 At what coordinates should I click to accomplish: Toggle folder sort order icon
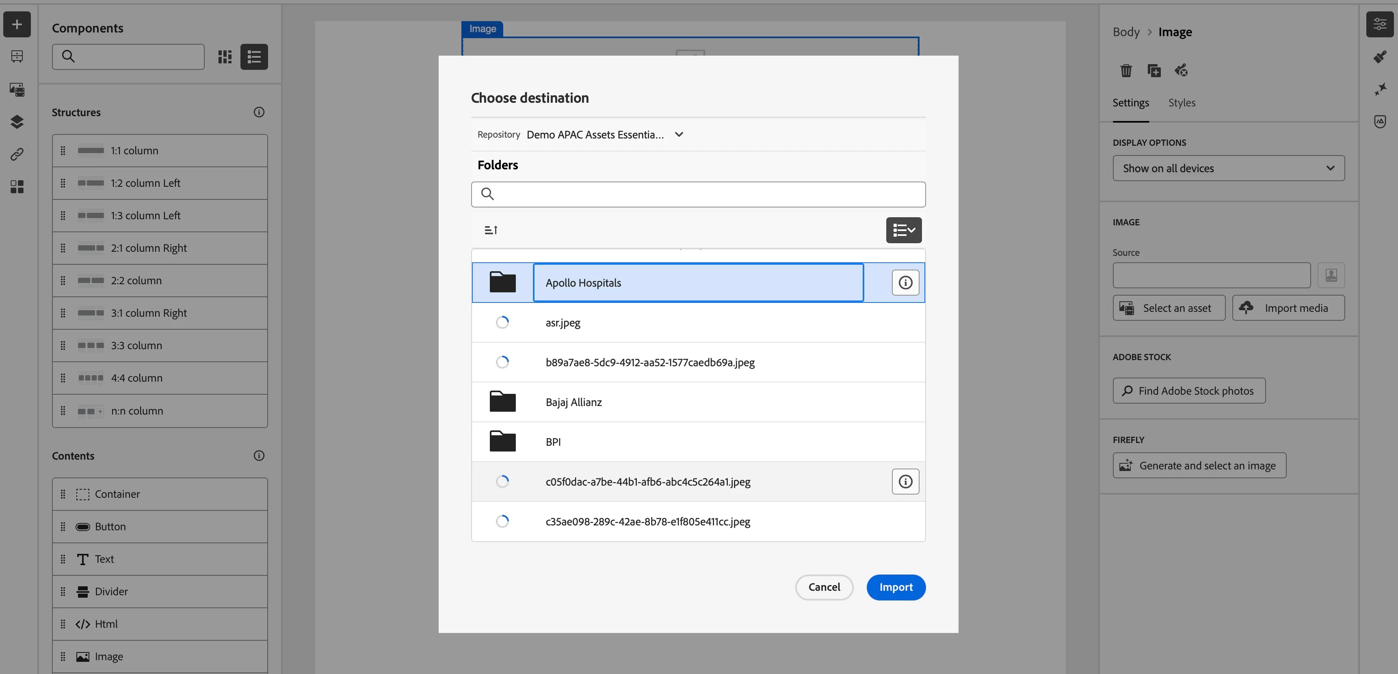pos(491,230)
